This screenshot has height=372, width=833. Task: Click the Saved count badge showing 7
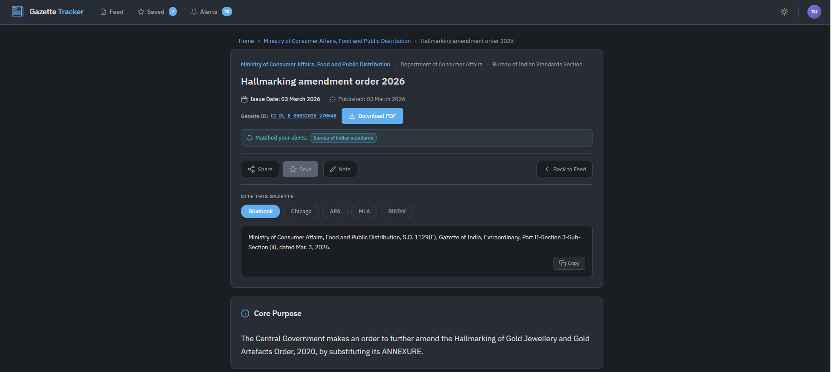click(173, 12)
